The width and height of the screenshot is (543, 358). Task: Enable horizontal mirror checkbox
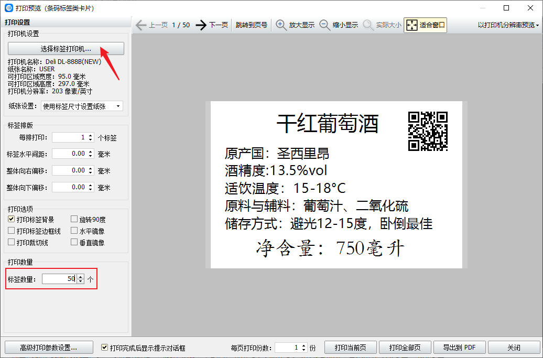(x=74, y=231)
